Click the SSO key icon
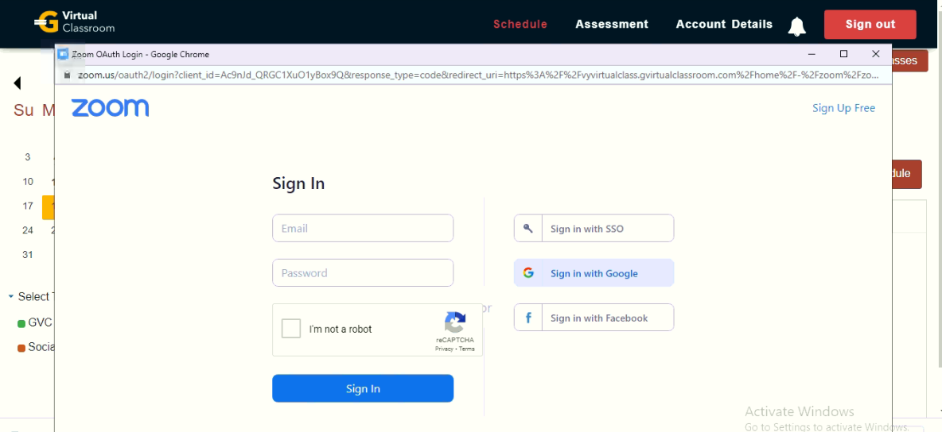The image size is (942, 432). pyautogui.click(x=528, y=229)
